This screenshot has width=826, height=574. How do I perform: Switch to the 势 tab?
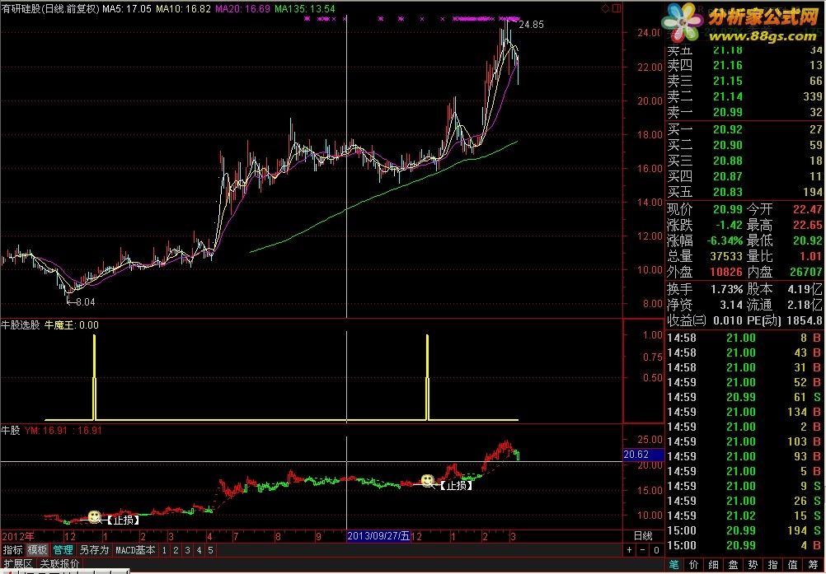point(753,565)
